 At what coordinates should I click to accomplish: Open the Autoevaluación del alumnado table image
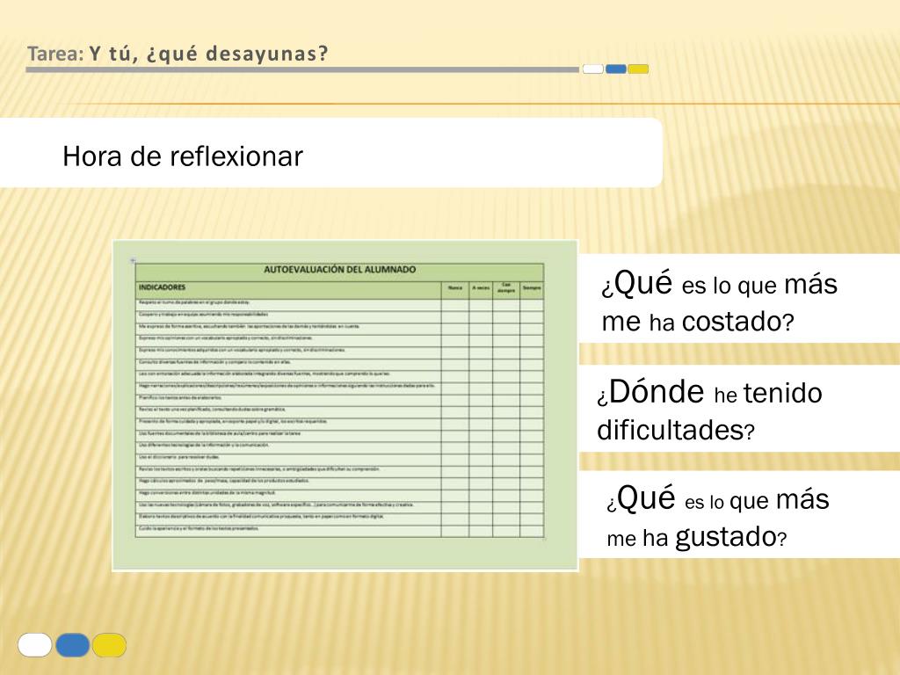pos(345,405)
